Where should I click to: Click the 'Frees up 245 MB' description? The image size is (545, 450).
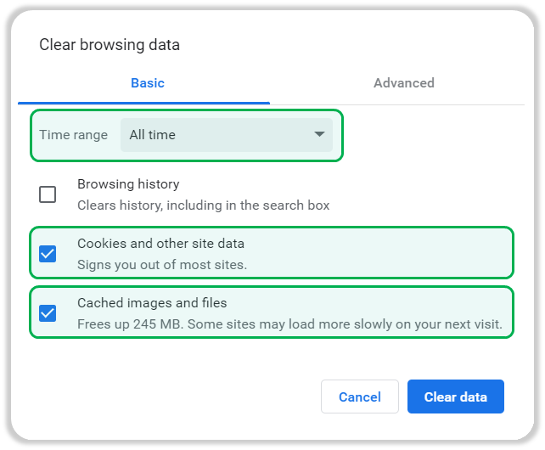(289, 324)
